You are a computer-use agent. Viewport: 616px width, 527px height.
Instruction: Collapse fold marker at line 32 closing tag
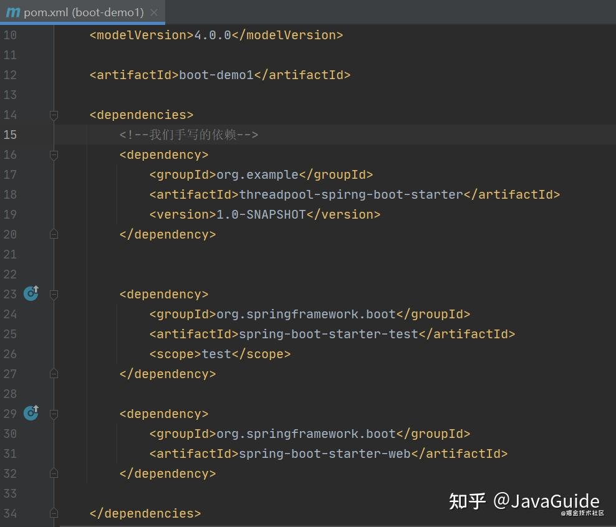point(54,473)
